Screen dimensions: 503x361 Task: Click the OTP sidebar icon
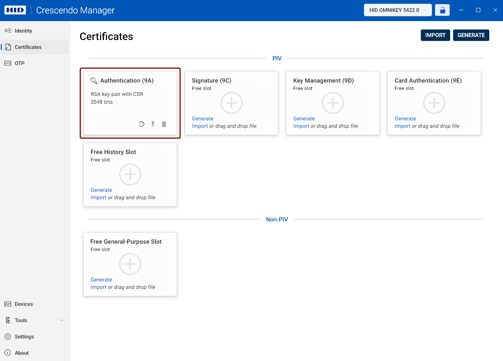pyautogui.click(x=8, y=63)
